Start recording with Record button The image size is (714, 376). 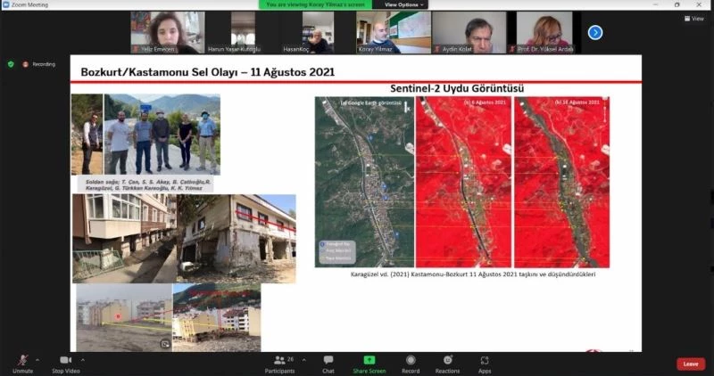coord(411,363)
